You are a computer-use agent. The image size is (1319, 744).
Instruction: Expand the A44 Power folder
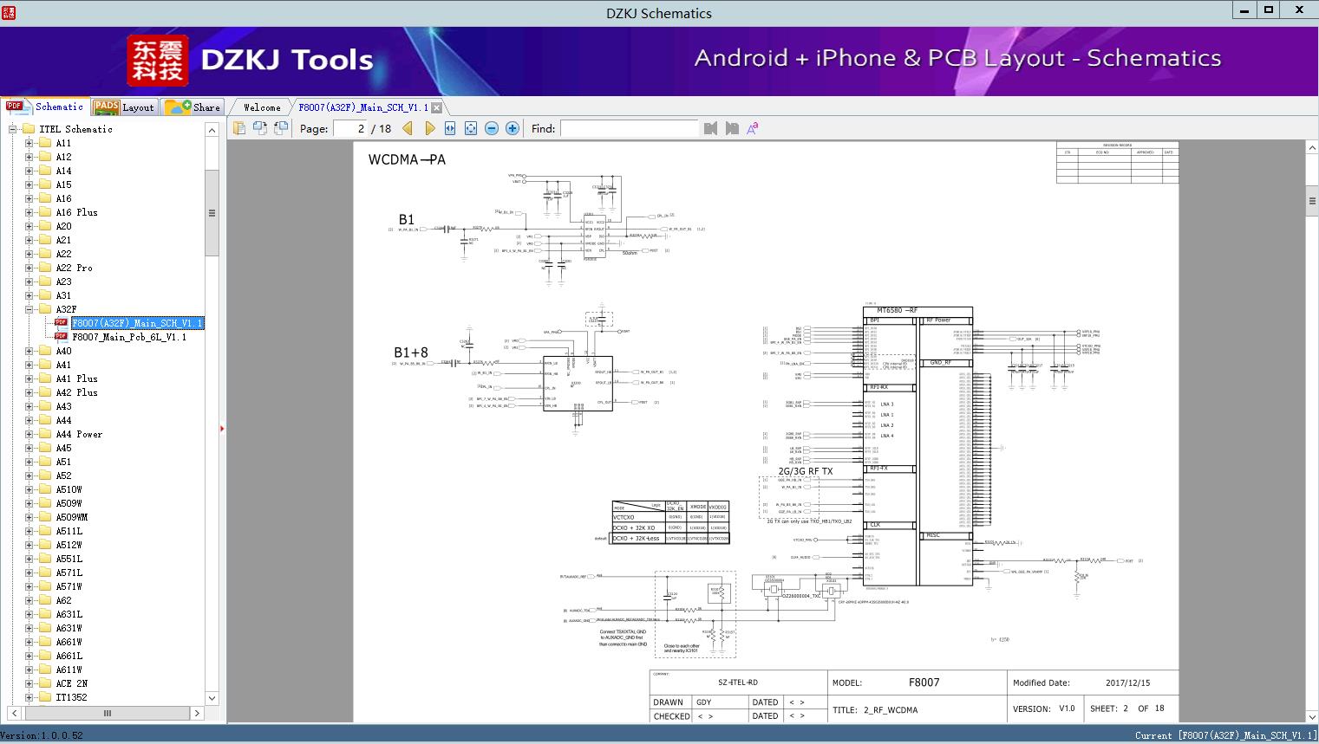click(29, 434)
